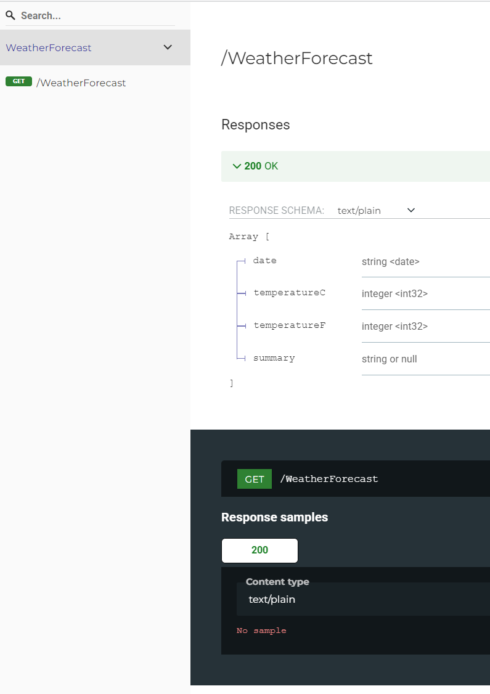Click the /WeatherForecast endpoint path in dark panel
The image size is (490, 694).
point(329,479)
